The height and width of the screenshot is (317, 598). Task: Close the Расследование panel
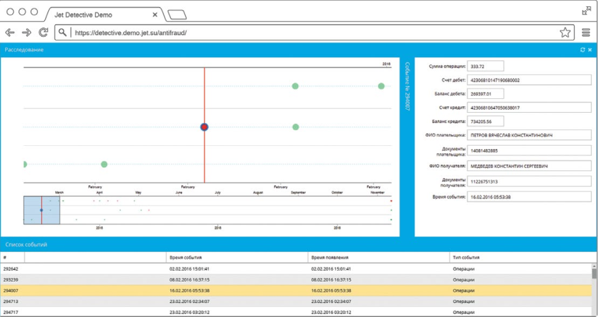pyautogui.click(x=590, y=50)
